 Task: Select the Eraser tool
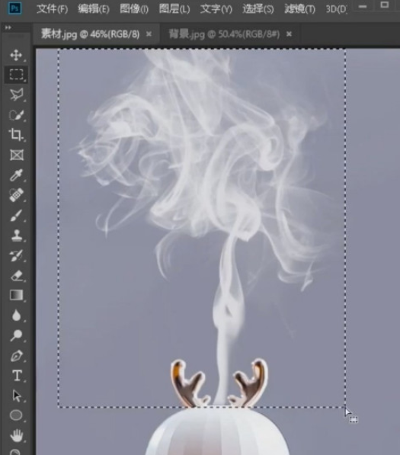[x=17, y=275]
